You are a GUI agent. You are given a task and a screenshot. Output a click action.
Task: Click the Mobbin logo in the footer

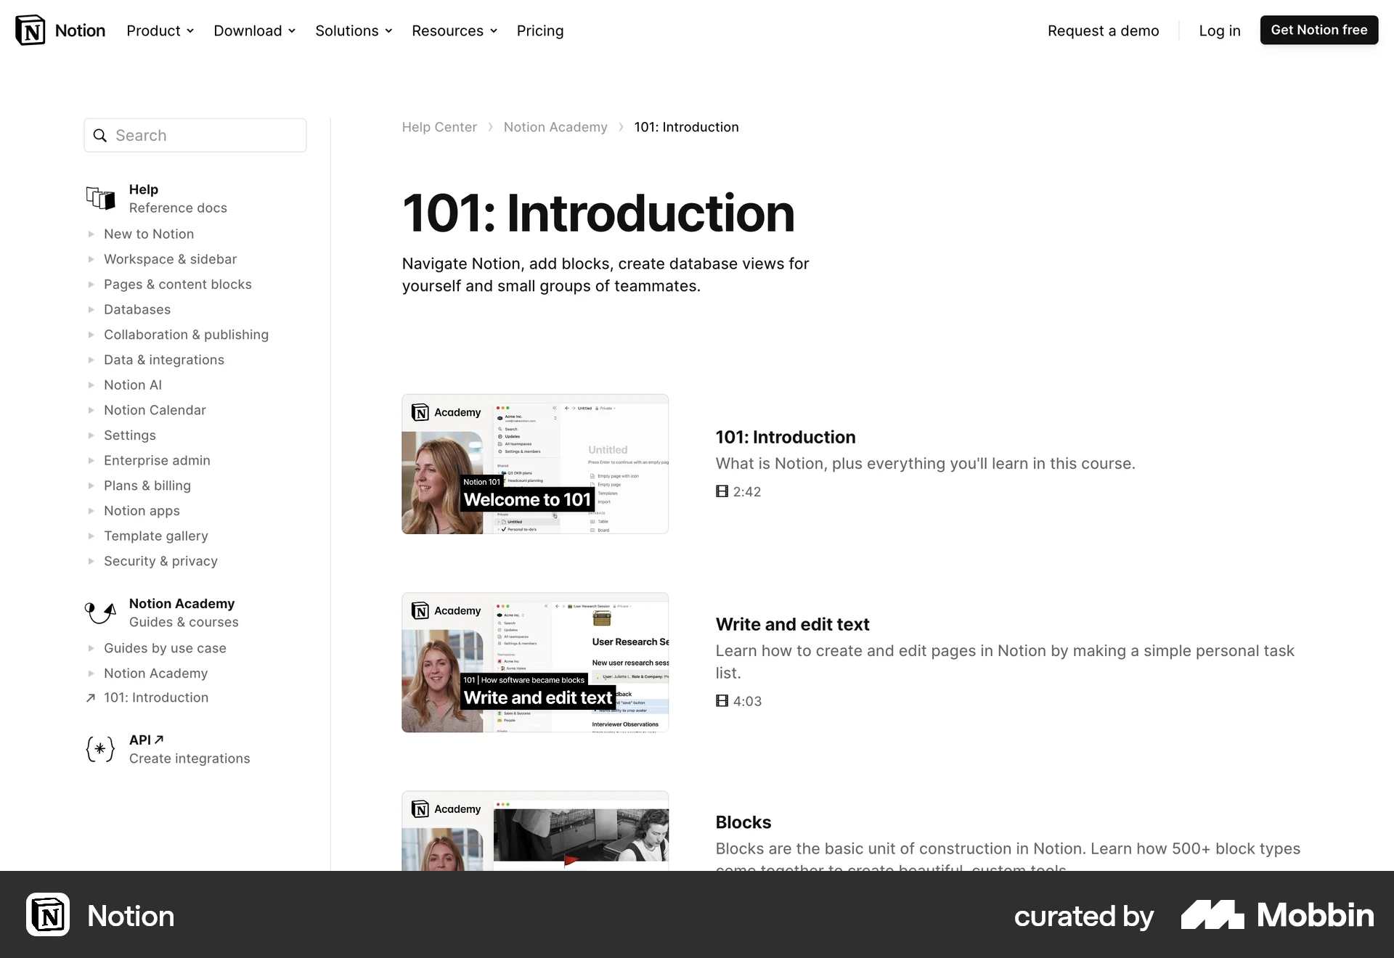click(x=1276, y=915)
